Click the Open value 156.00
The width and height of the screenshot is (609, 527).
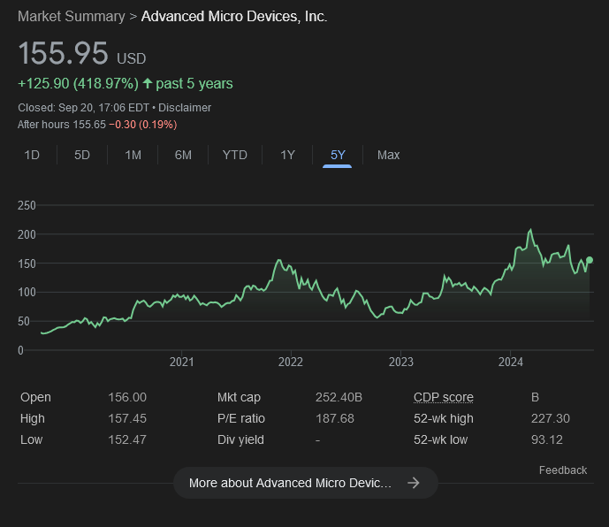[x=127, y=397]
